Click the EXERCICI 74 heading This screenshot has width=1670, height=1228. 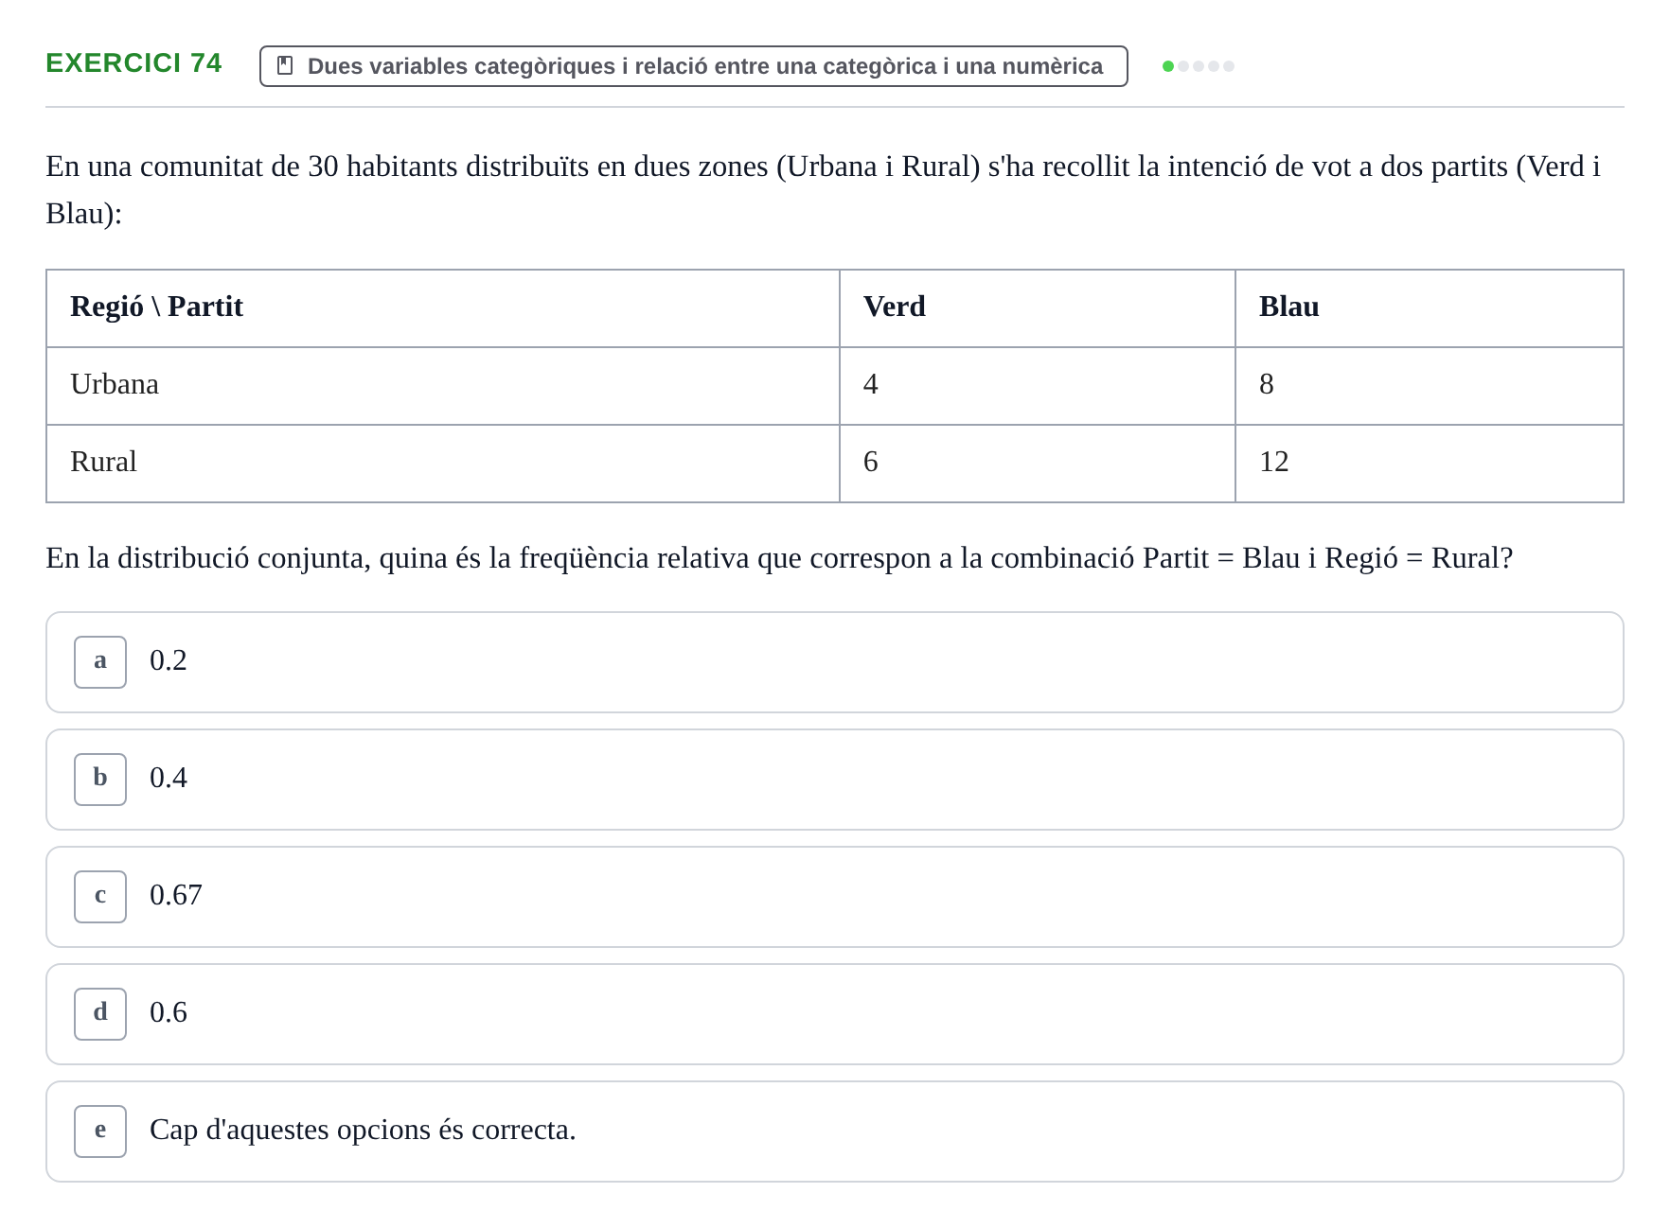133,62
